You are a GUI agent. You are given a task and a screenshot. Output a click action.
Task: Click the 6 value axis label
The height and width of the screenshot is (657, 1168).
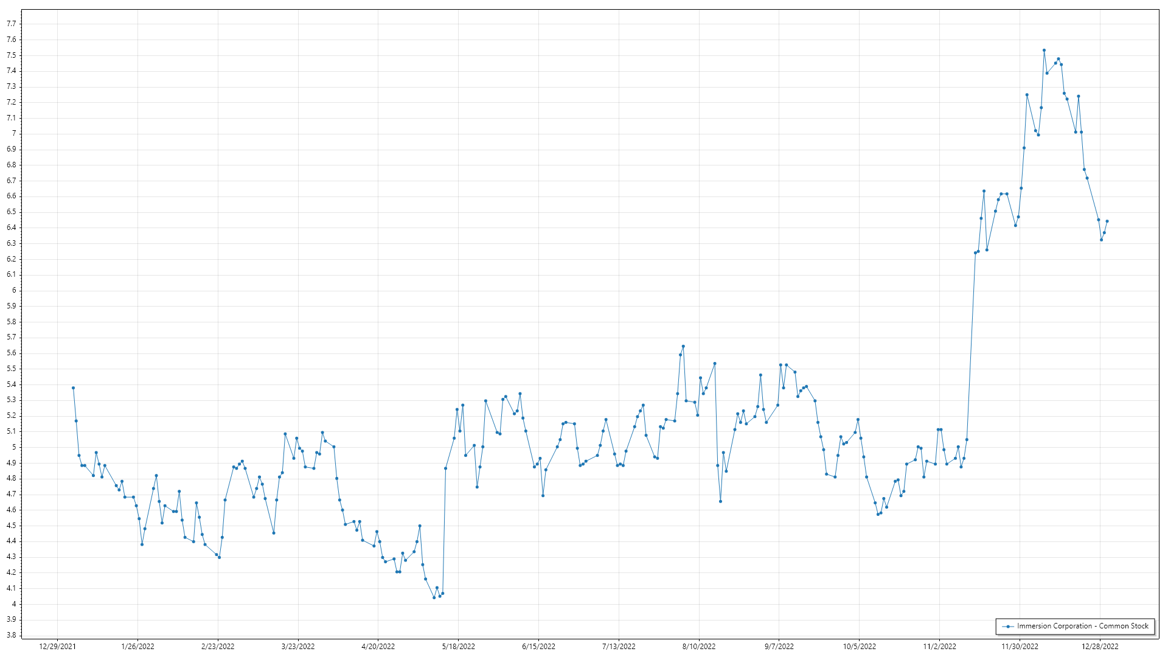pyautogui.click(x=14, y=290)
